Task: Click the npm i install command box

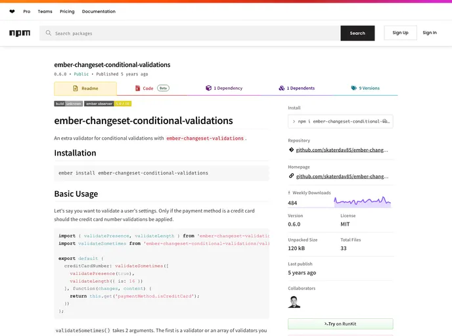Action: (340, 121)
